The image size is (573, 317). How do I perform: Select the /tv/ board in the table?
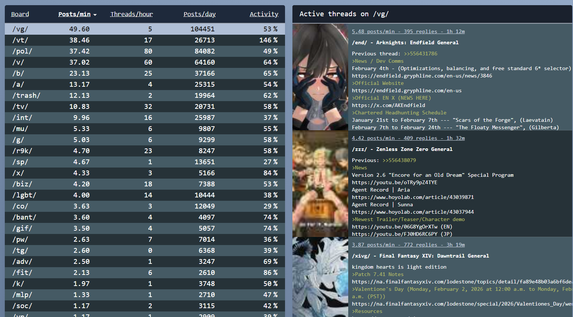[x=145, y=106]
